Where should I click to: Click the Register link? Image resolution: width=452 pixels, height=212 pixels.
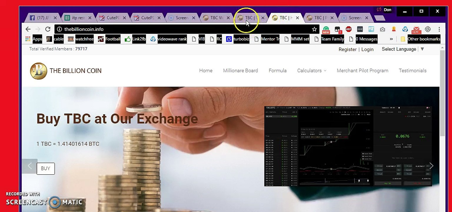point(348,49)
